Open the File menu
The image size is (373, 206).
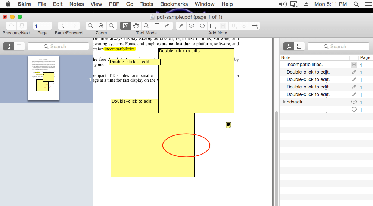tap(42, 4)
